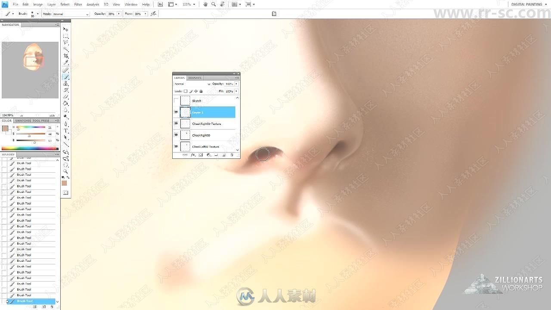This screenshot has width=551, height=310.
Task: Add layer style with fx button
Action: (193, 155)
